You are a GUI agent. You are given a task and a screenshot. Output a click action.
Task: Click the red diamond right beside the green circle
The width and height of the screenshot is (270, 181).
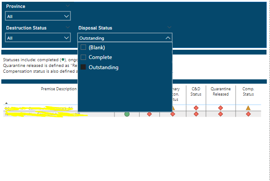(x=149, y=114)
